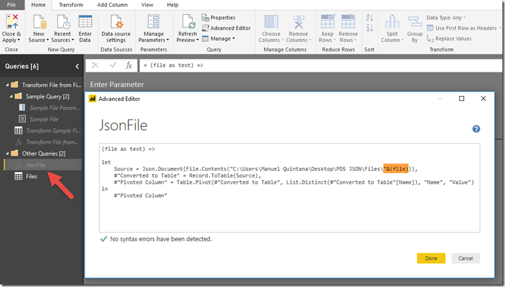
Task: Switch to the Add Column tab
Action: click(x=112, y=5)
